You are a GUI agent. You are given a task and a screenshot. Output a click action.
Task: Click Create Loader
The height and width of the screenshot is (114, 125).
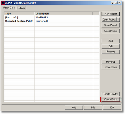(111, 94)
